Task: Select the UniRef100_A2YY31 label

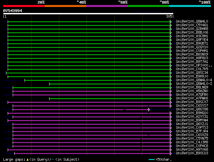Action: pyautogui.click(x=192, y=117)
